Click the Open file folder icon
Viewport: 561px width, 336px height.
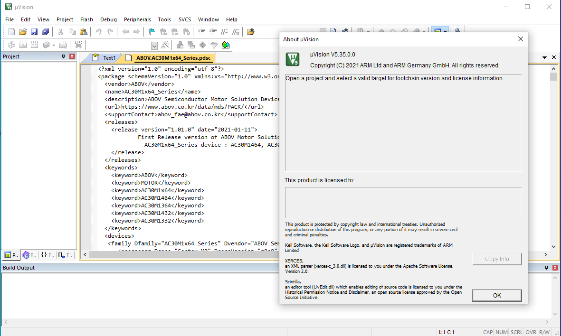pos(22,32)
